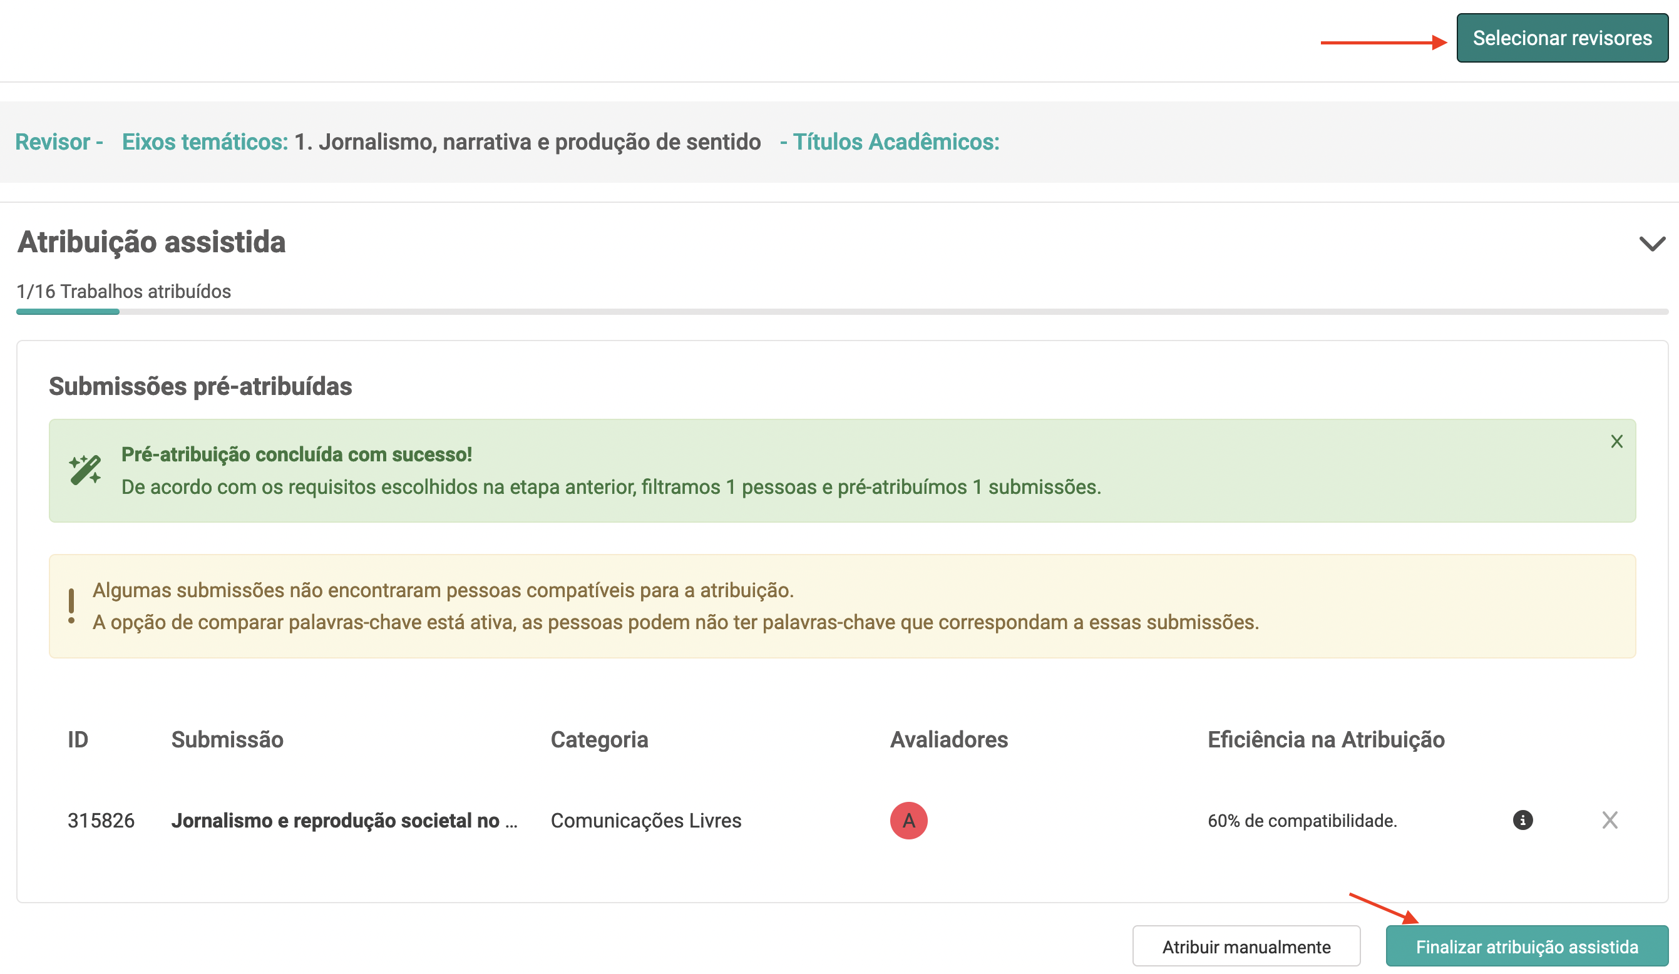Screen dimensions: 1679x974
Task: Click the Revisor label
Action: [x=52, y=142]
